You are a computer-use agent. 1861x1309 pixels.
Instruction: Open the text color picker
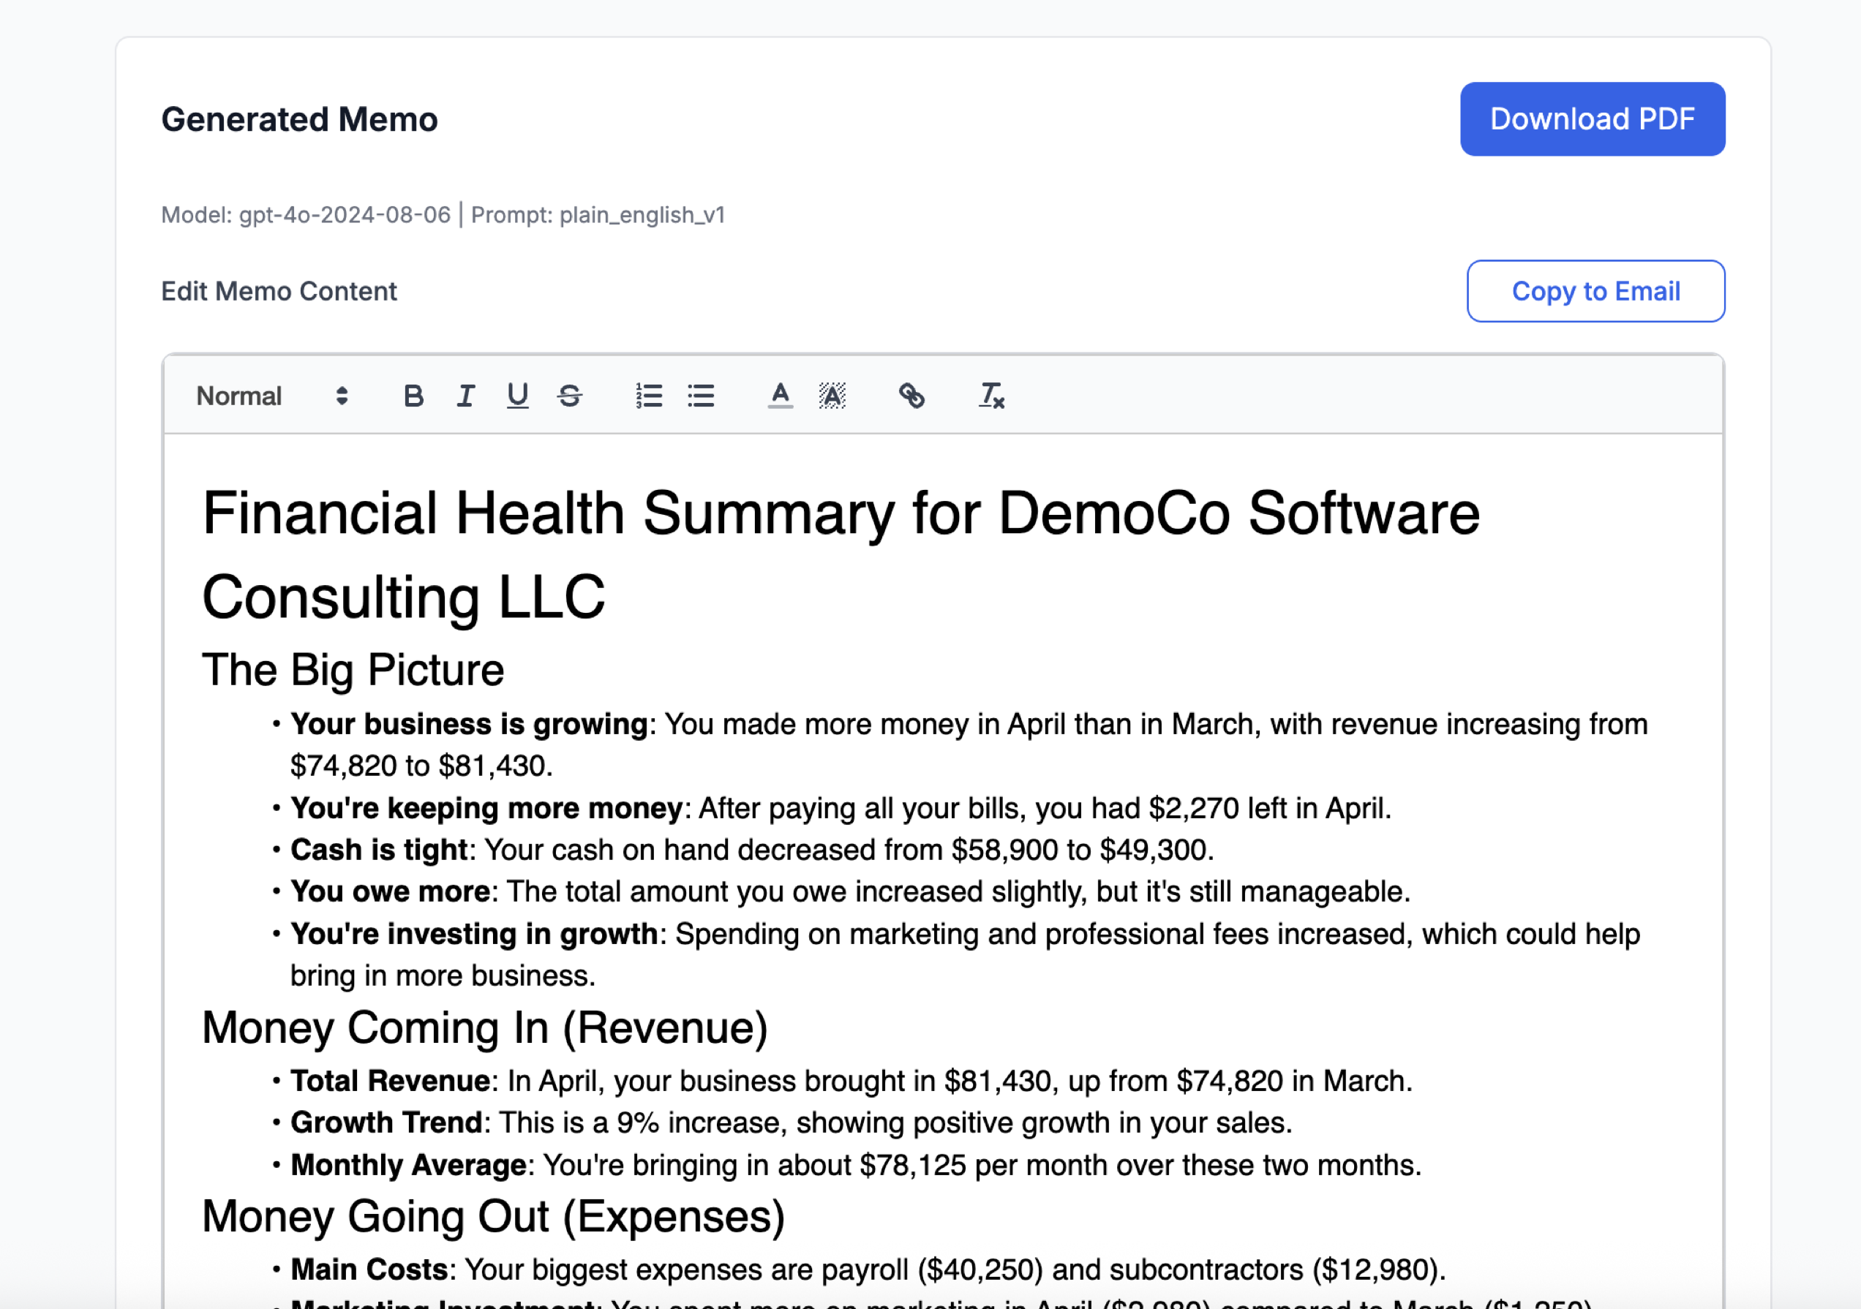[x=780, y=397]
